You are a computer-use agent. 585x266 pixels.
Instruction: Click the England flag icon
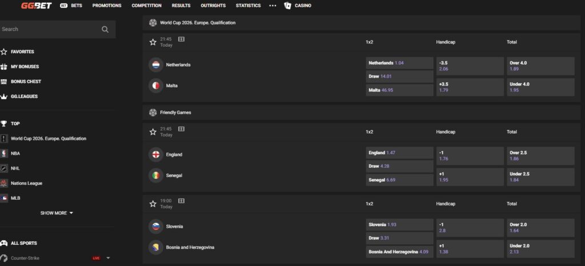pyautogui.click(x=156, y=155)
